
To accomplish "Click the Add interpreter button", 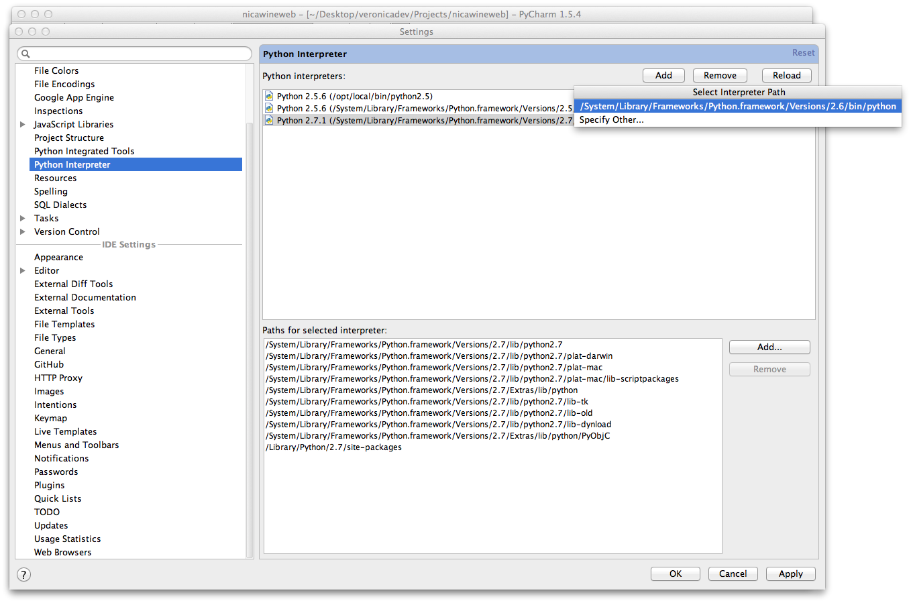I will (x=663, y=76).
